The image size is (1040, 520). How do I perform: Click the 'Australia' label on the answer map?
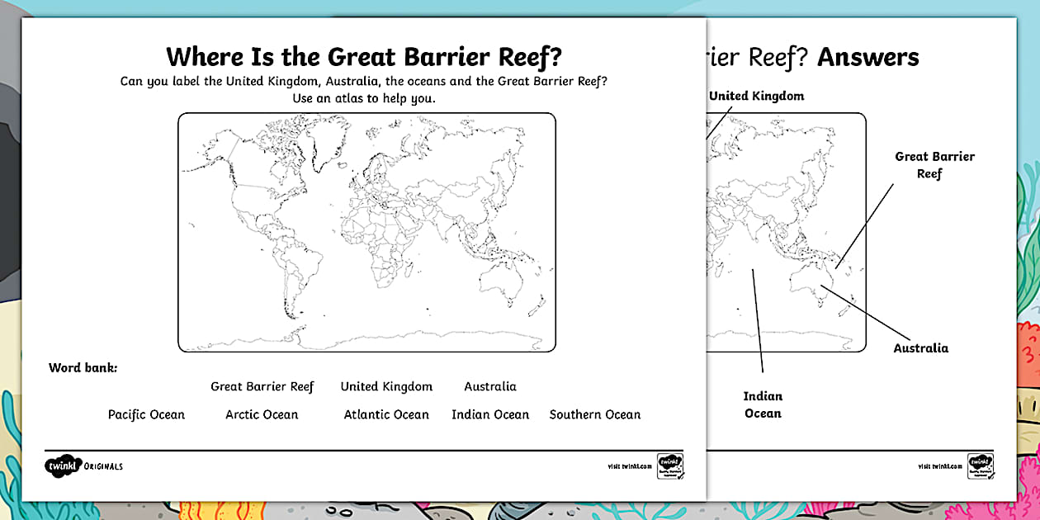pyautogui.click(x=920, y=348)
